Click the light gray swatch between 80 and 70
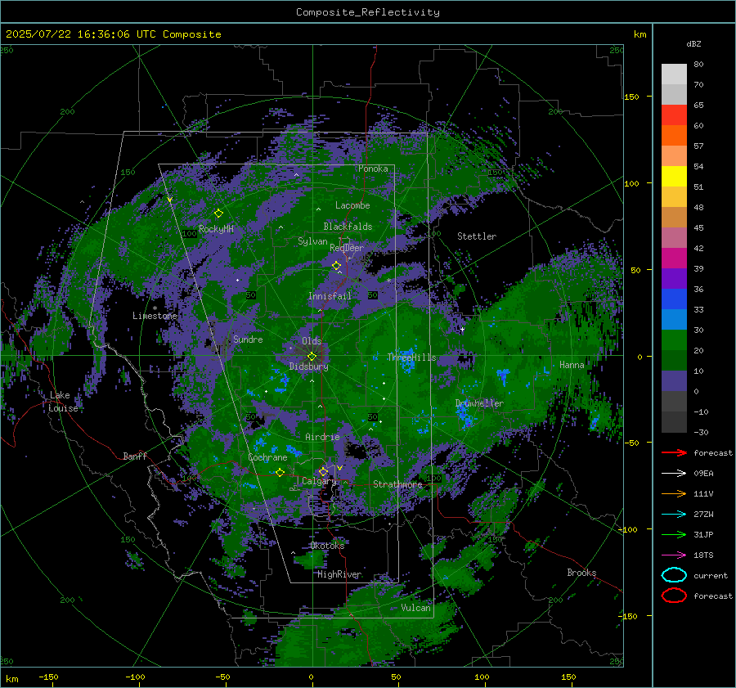Image resolution: width=736 pixels, height=688 pixels. (x=674, y=74)
